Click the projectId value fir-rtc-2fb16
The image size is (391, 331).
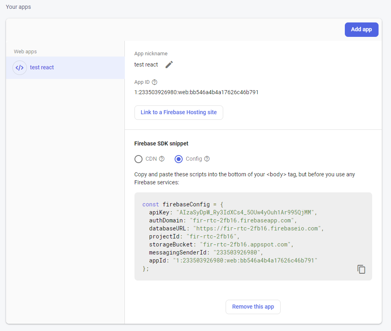[212, 236]
